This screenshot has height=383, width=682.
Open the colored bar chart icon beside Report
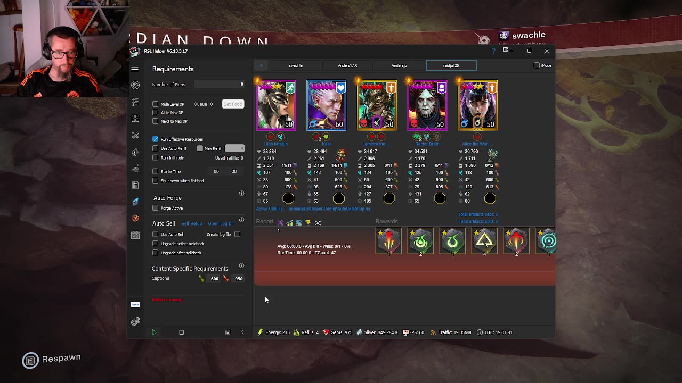(x=289, y=223)
